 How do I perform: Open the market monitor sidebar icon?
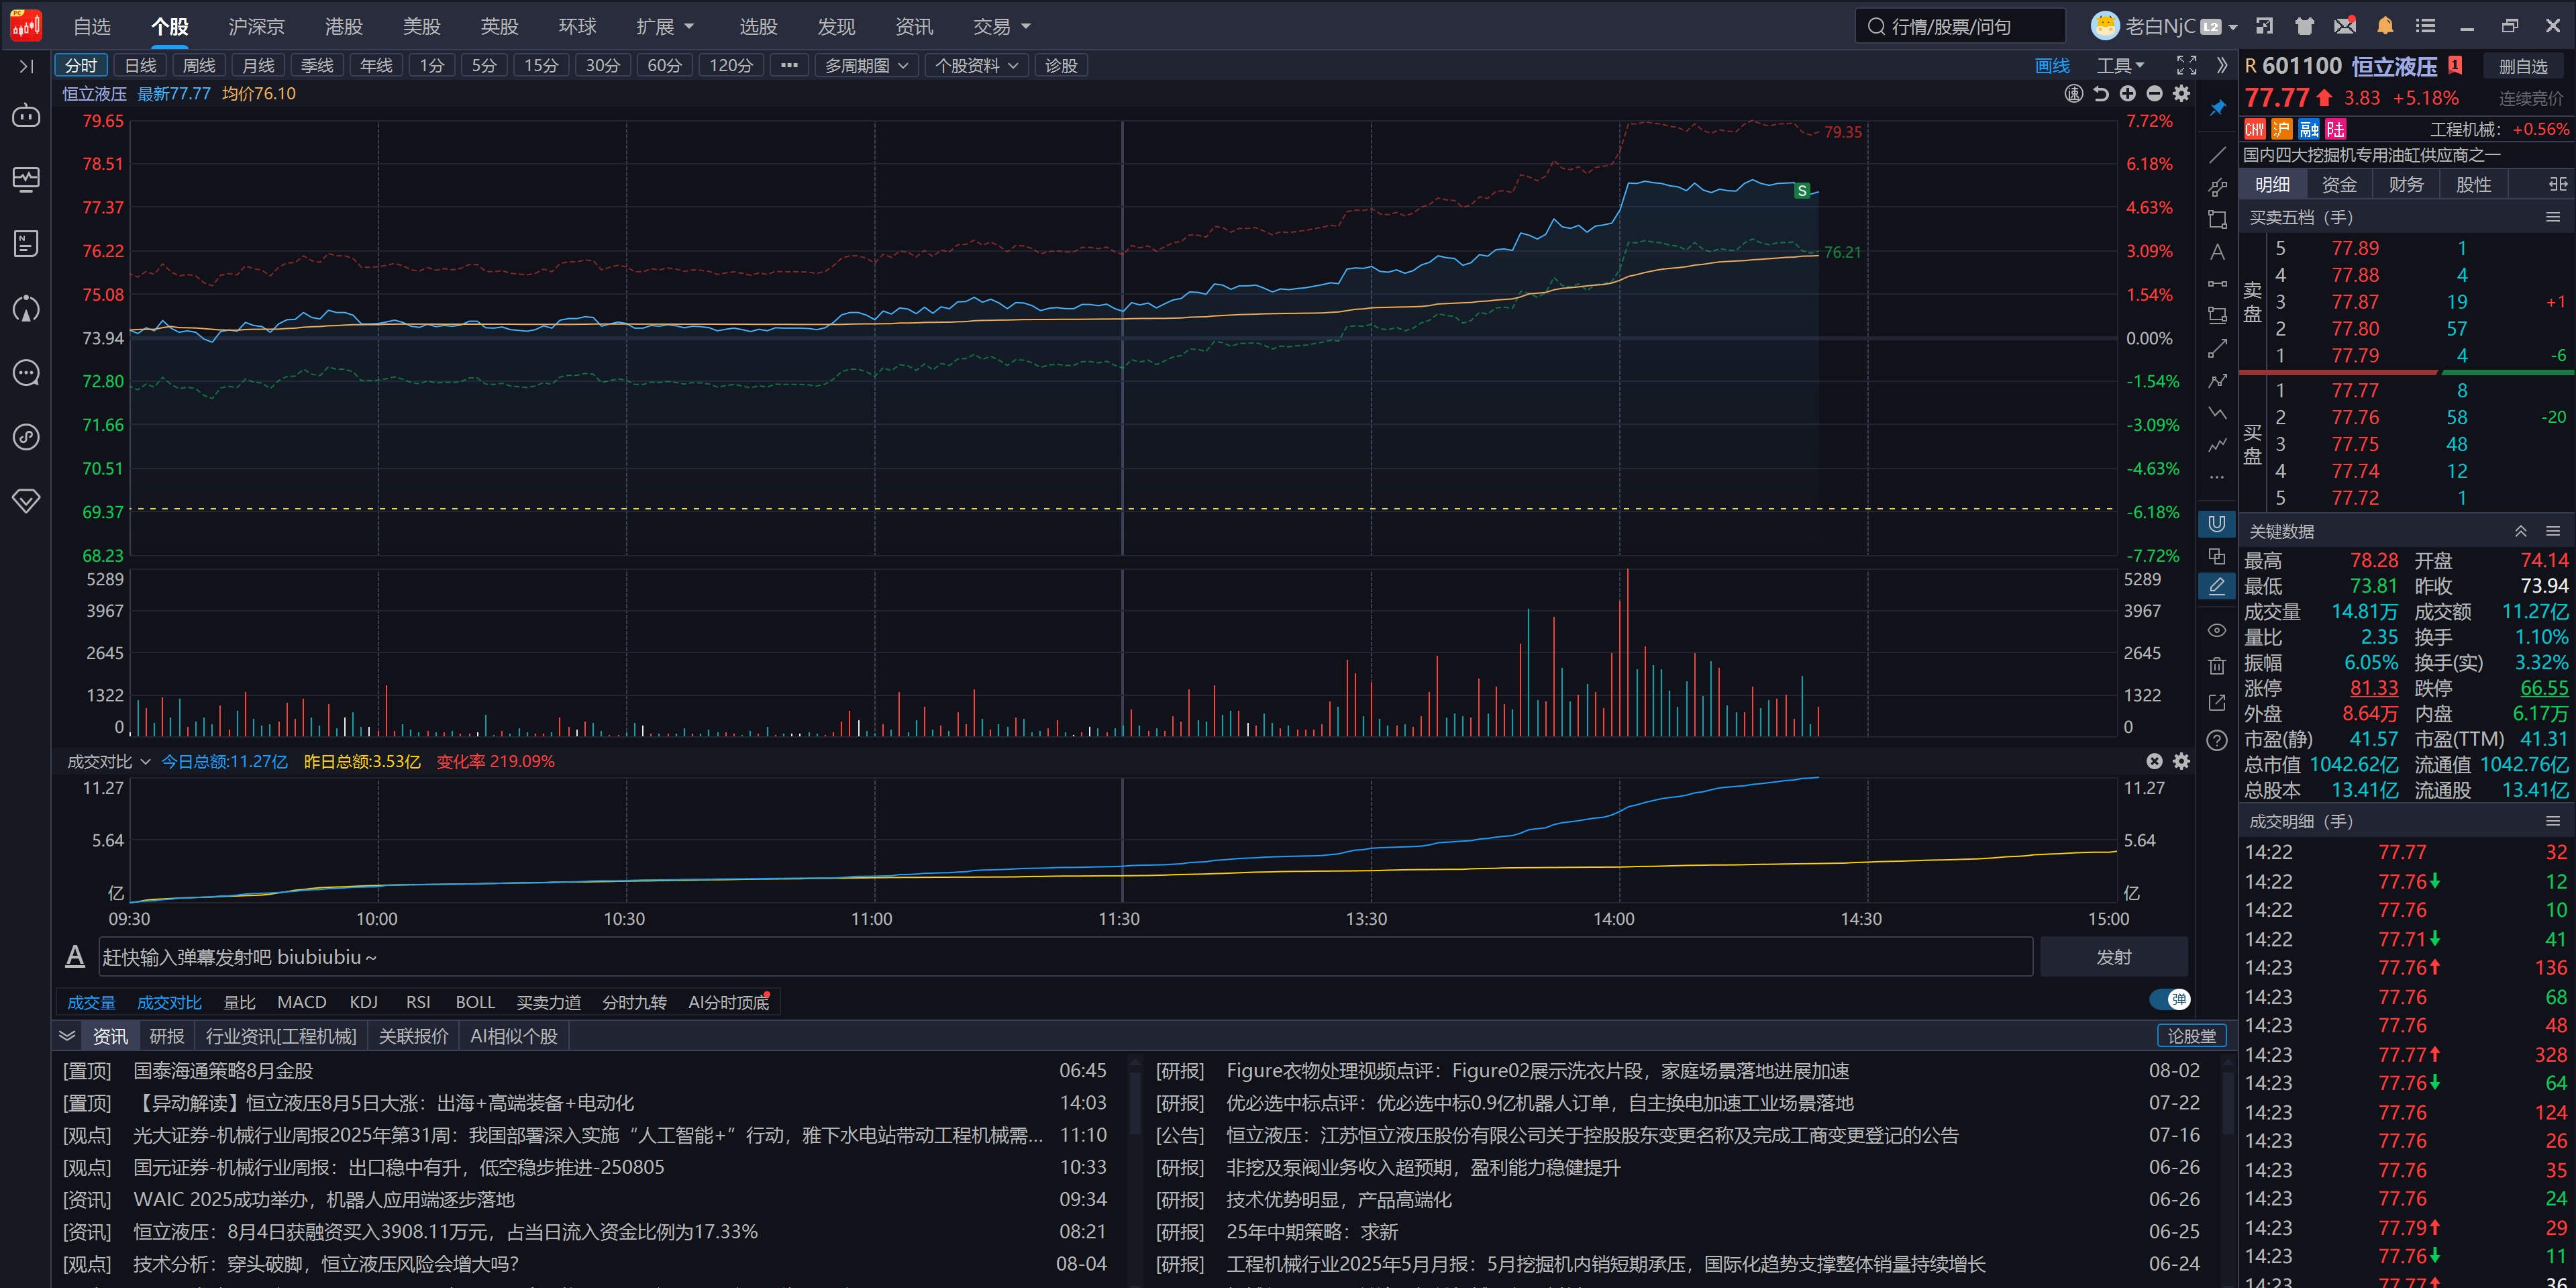pos(26,180)
